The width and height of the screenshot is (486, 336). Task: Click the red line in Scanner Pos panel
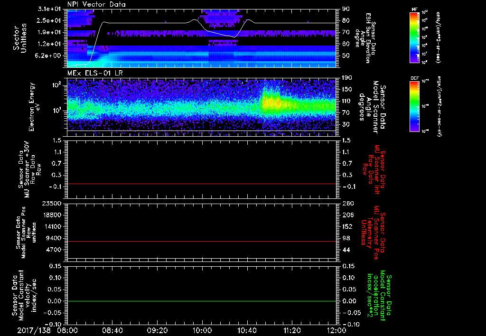tap(202, 241)
